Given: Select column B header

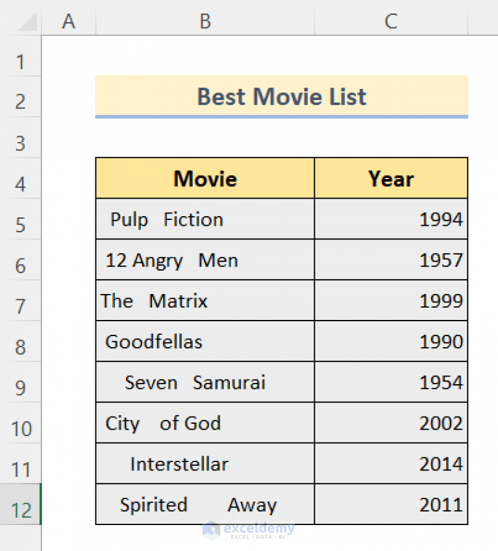Looking at the screenshot, I should (205, 21).
